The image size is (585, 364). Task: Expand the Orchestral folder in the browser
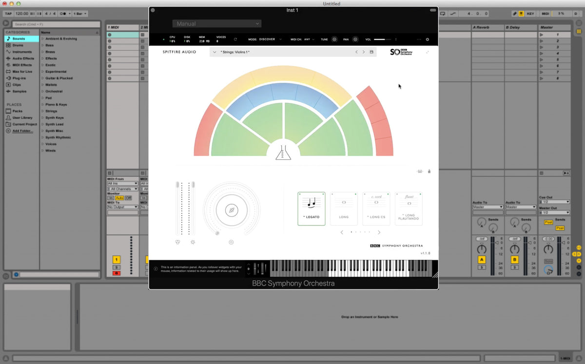tap(54, 91)
